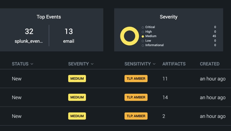Select TLP.AMBER tag in the 2-artifact row
This screenshot has width=231, height=131.
136,116
